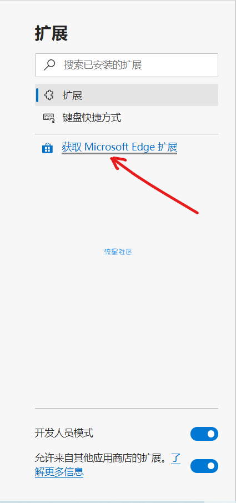
Task: Select the 扩展 sidebar item
Action: tap(127, 95)
